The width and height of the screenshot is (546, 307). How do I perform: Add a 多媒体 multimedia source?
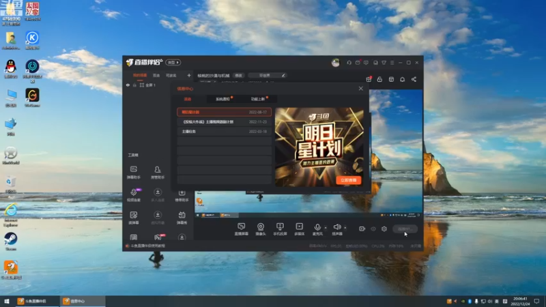pyautogui.click(x=299, y=229)
